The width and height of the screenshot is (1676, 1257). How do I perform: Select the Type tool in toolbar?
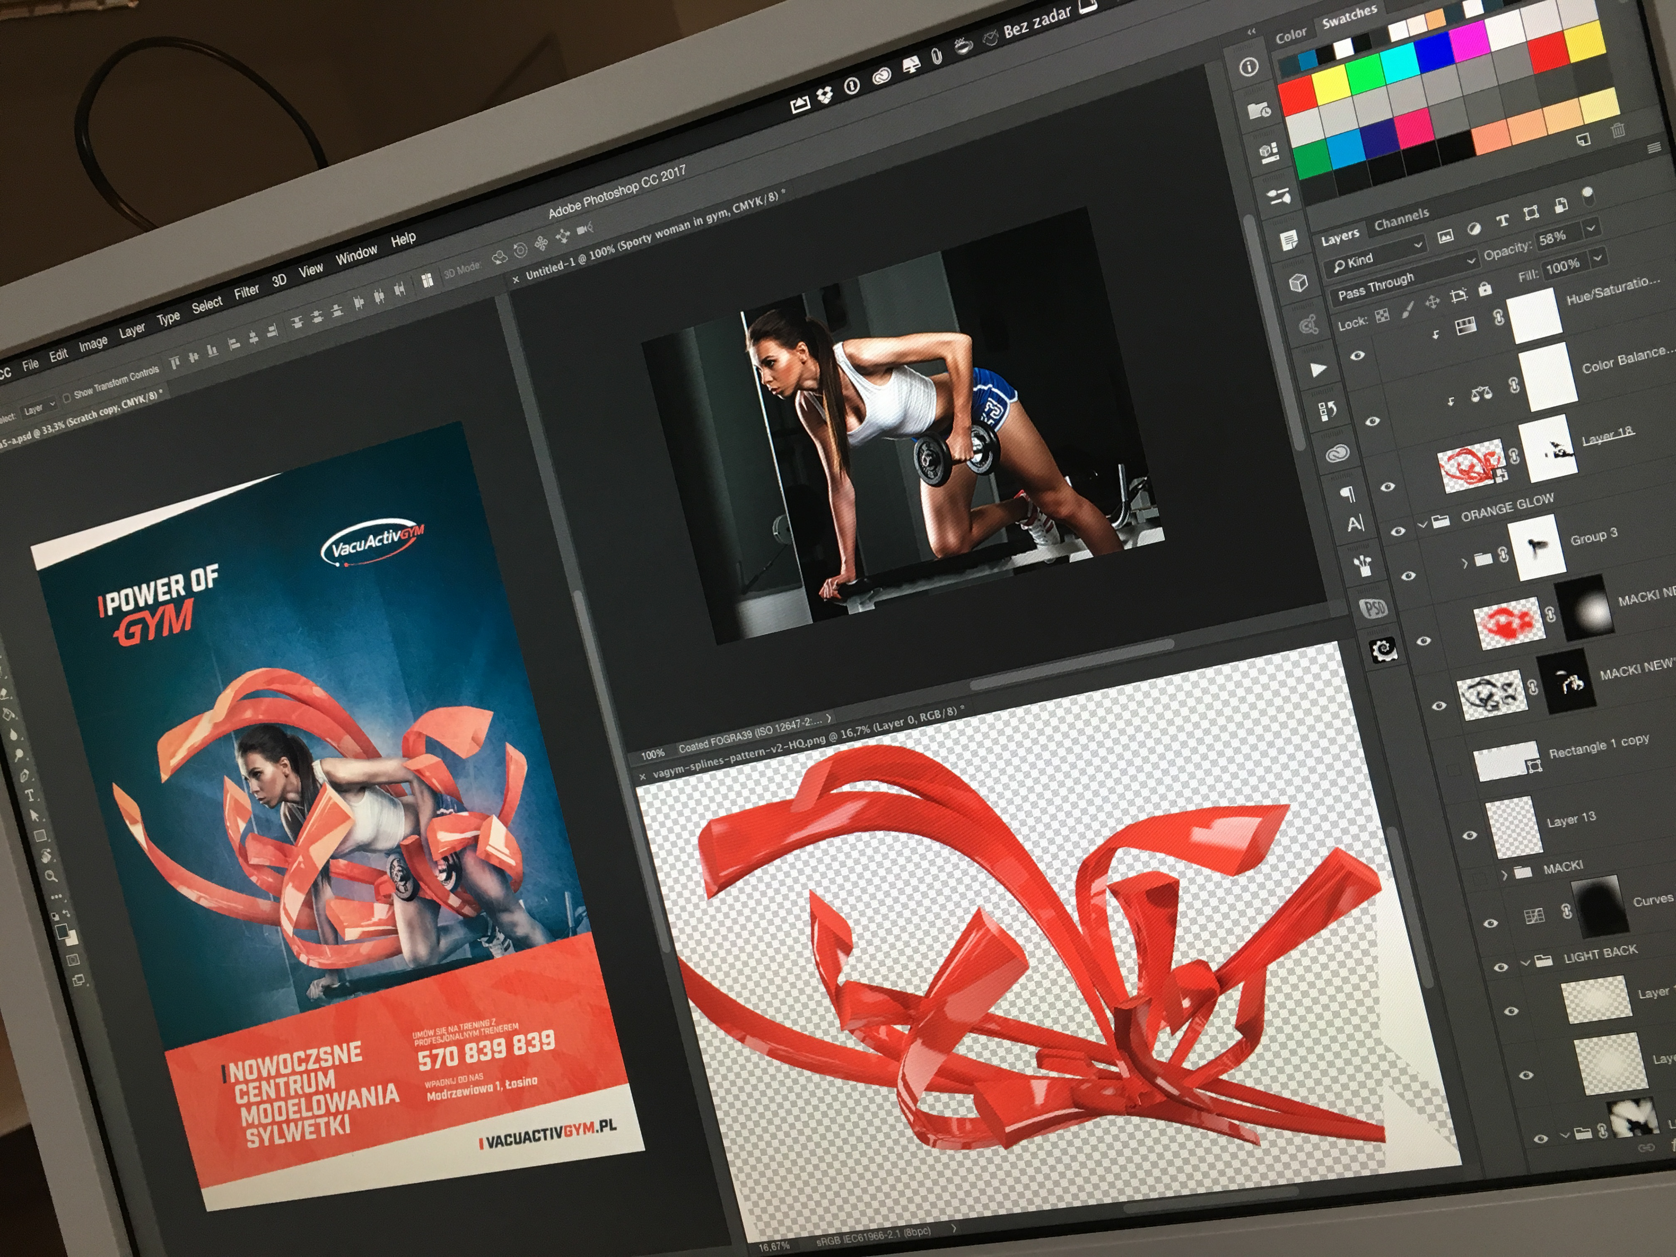click(30, 795)
